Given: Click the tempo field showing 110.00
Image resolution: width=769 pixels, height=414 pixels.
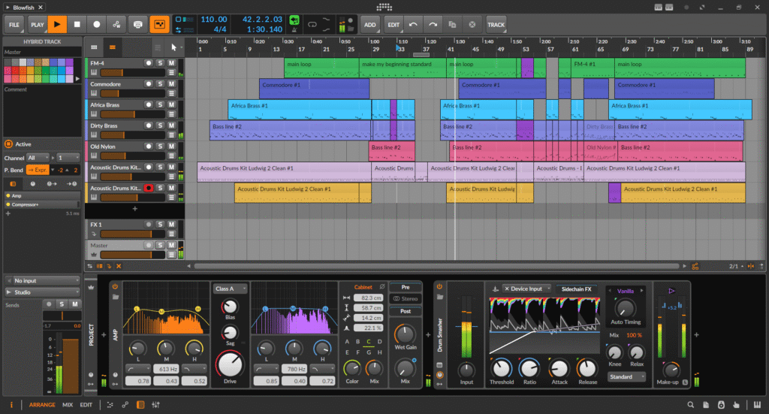Looking at the screenshot, I should pyautogui.click(x=213, y=19).
